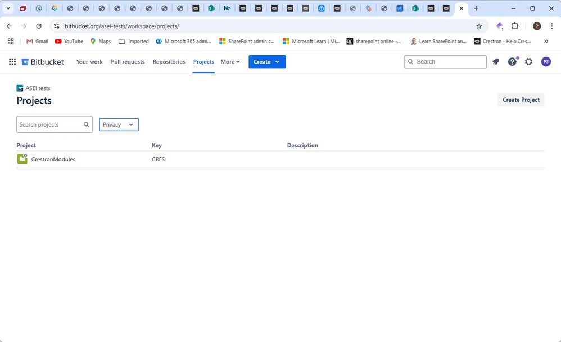Switch to the red window-icon tab
This screenshot has width=561, height=342.
[23, 8]
